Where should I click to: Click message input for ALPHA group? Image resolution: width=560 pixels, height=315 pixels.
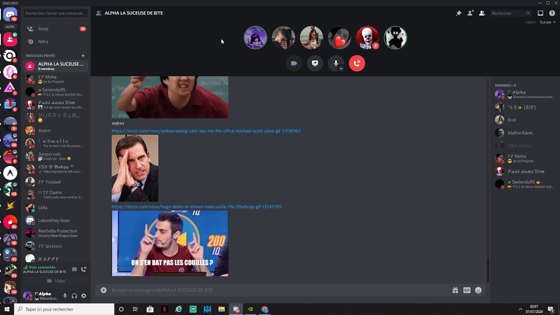280,290
